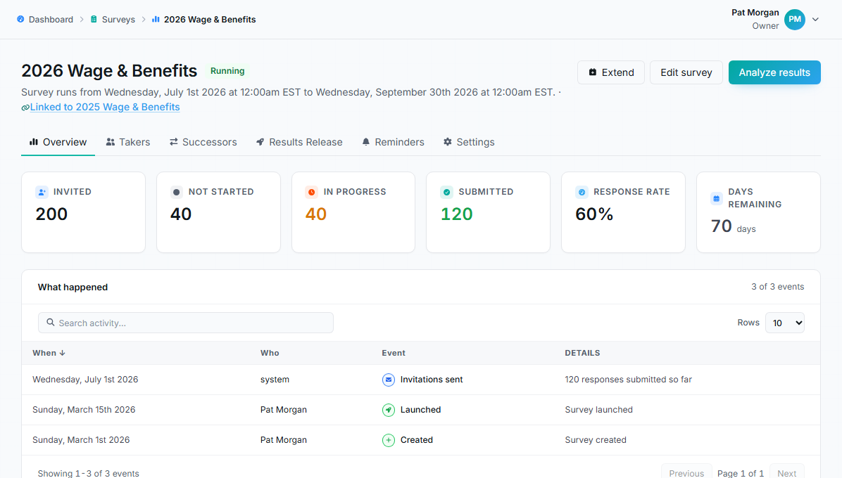Viewport: 842px width, 478px height.
Task: Focus the Search activity field
Action: point(186,323)
